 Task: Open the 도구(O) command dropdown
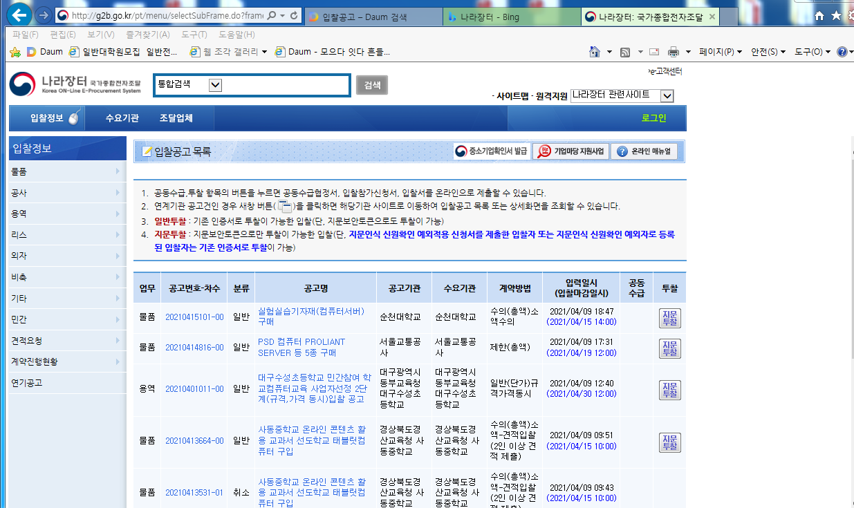[x=813, y=52]
